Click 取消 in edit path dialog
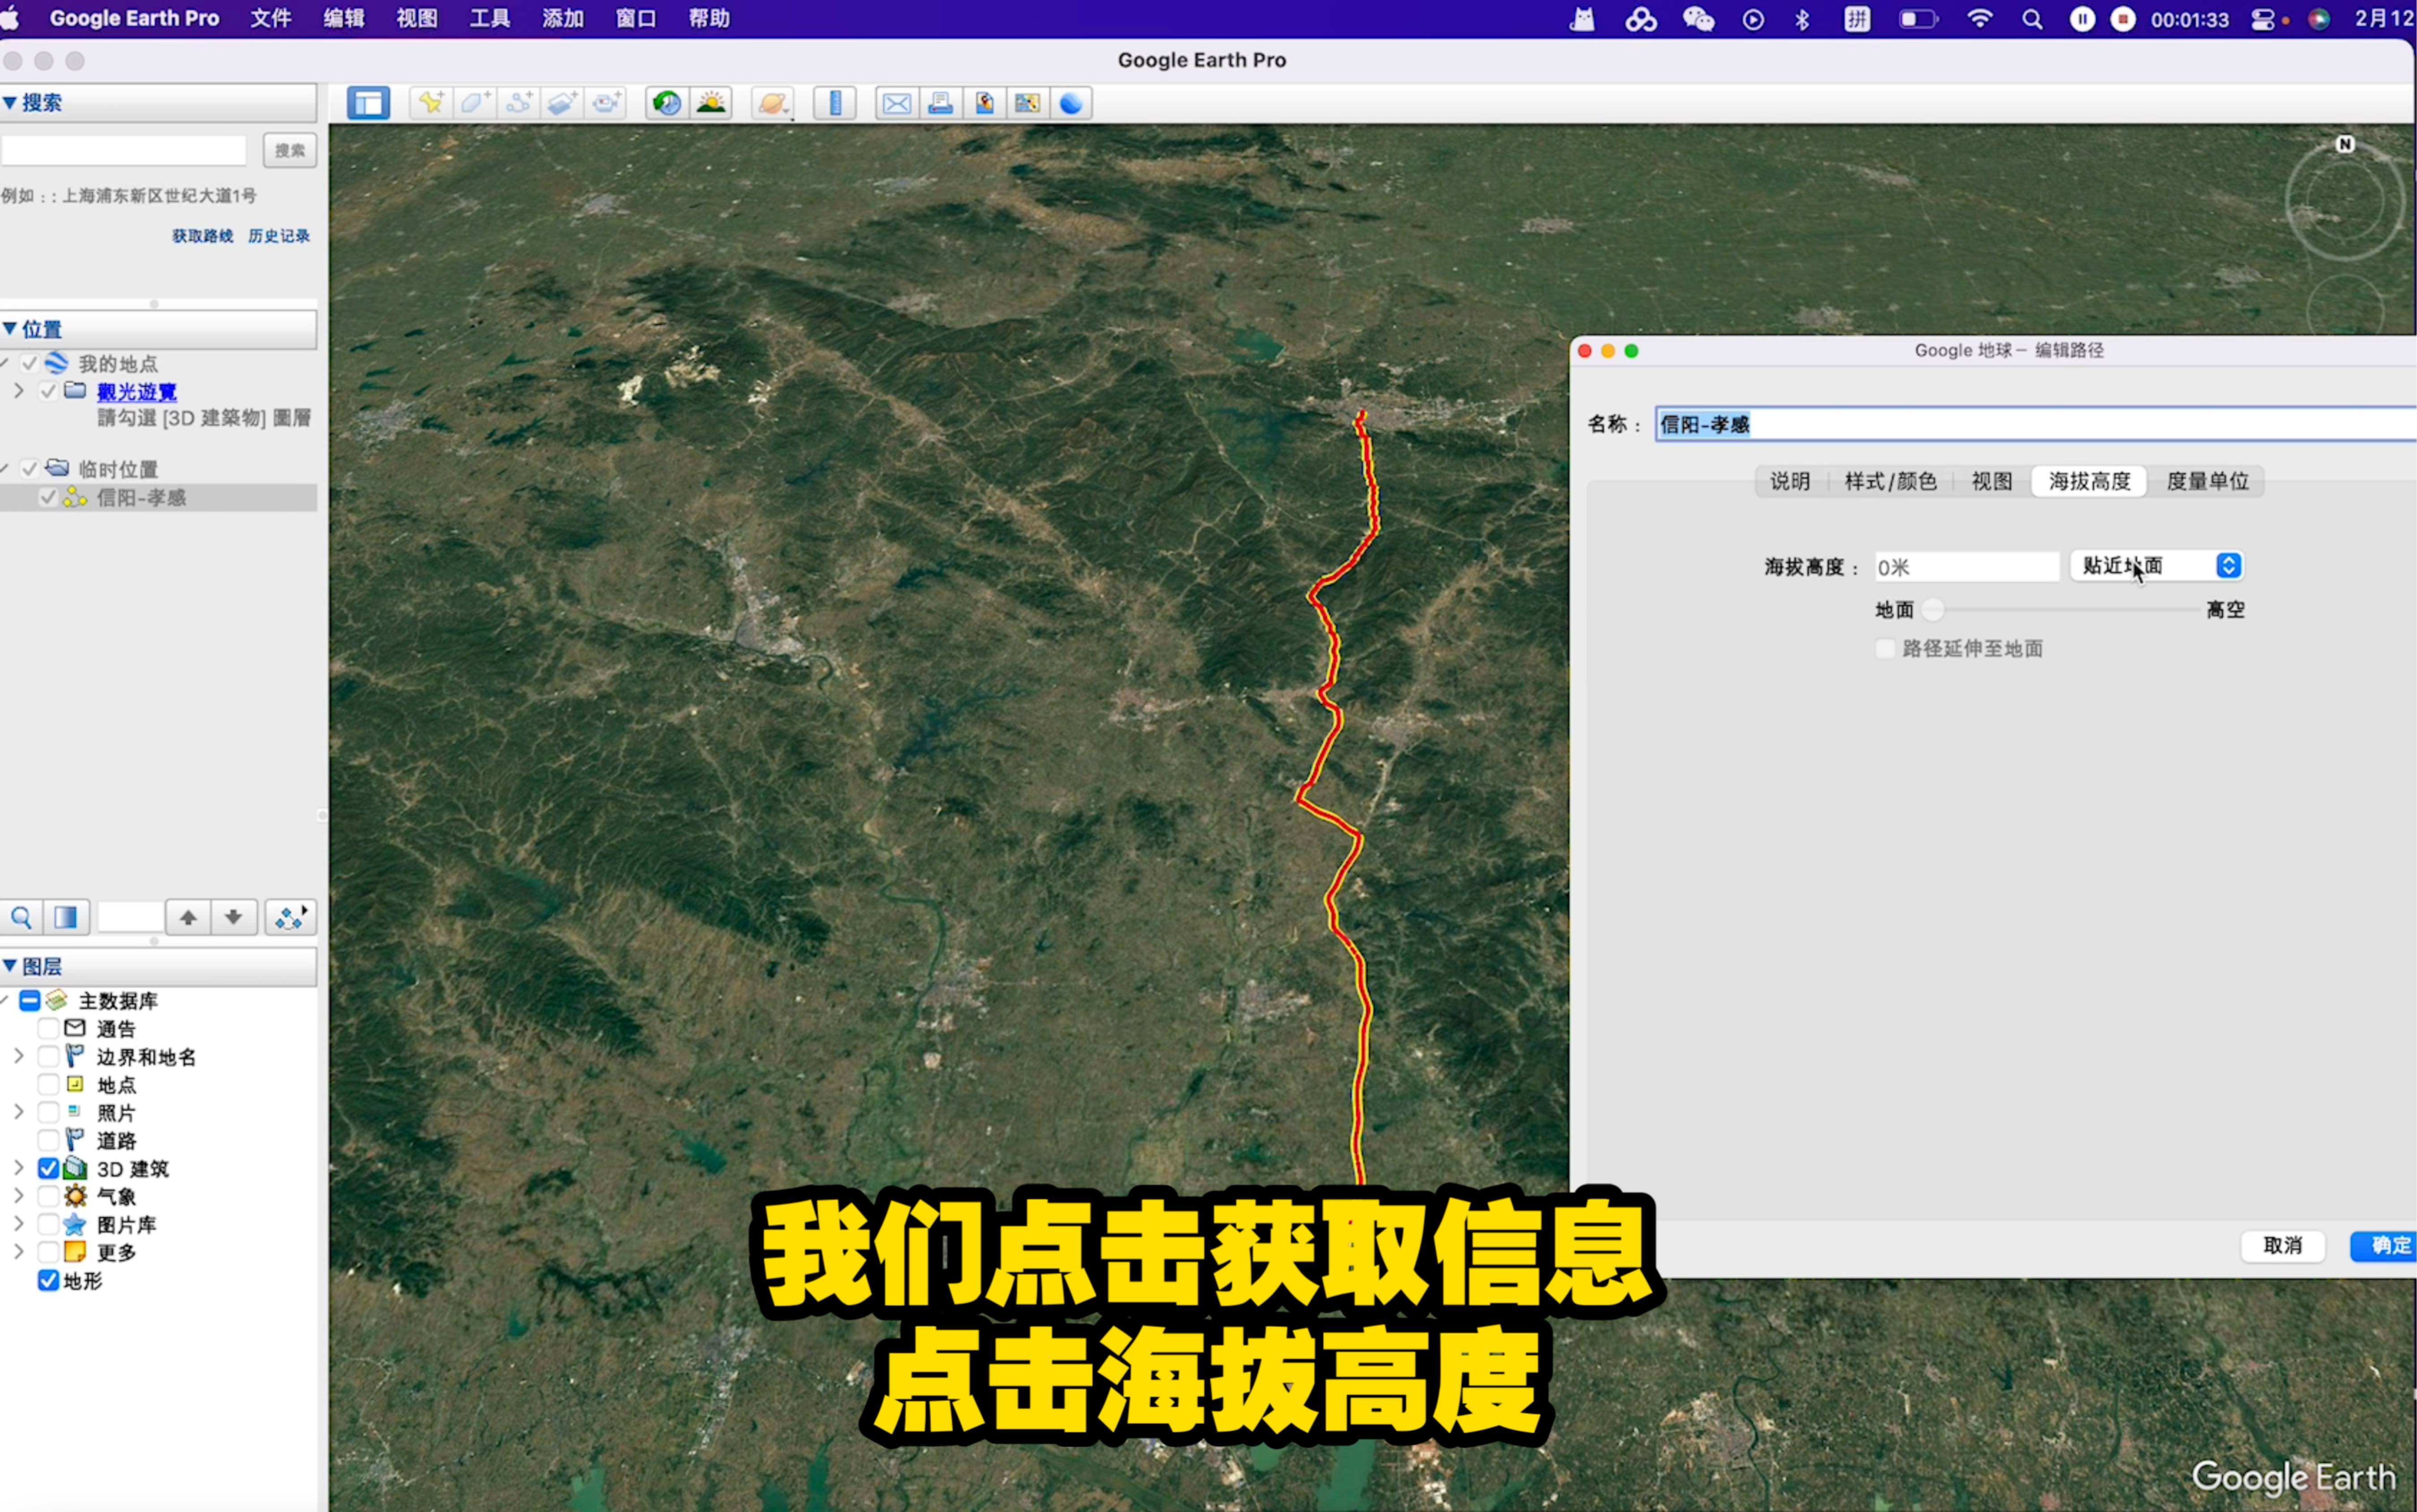 [2283, 1245]
